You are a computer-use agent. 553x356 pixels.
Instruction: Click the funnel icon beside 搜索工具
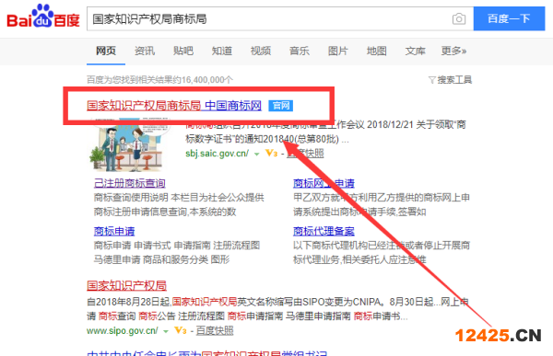[432, 80]
